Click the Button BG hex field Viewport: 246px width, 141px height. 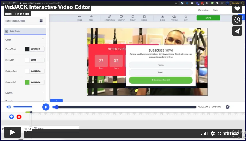tap(37, 82)
